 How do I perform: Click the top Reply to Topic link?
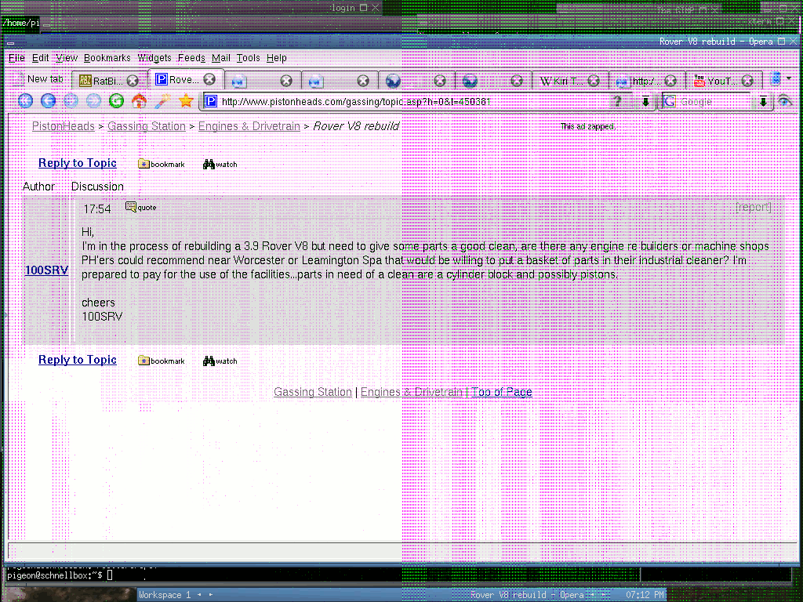click(x=78, y=163)
